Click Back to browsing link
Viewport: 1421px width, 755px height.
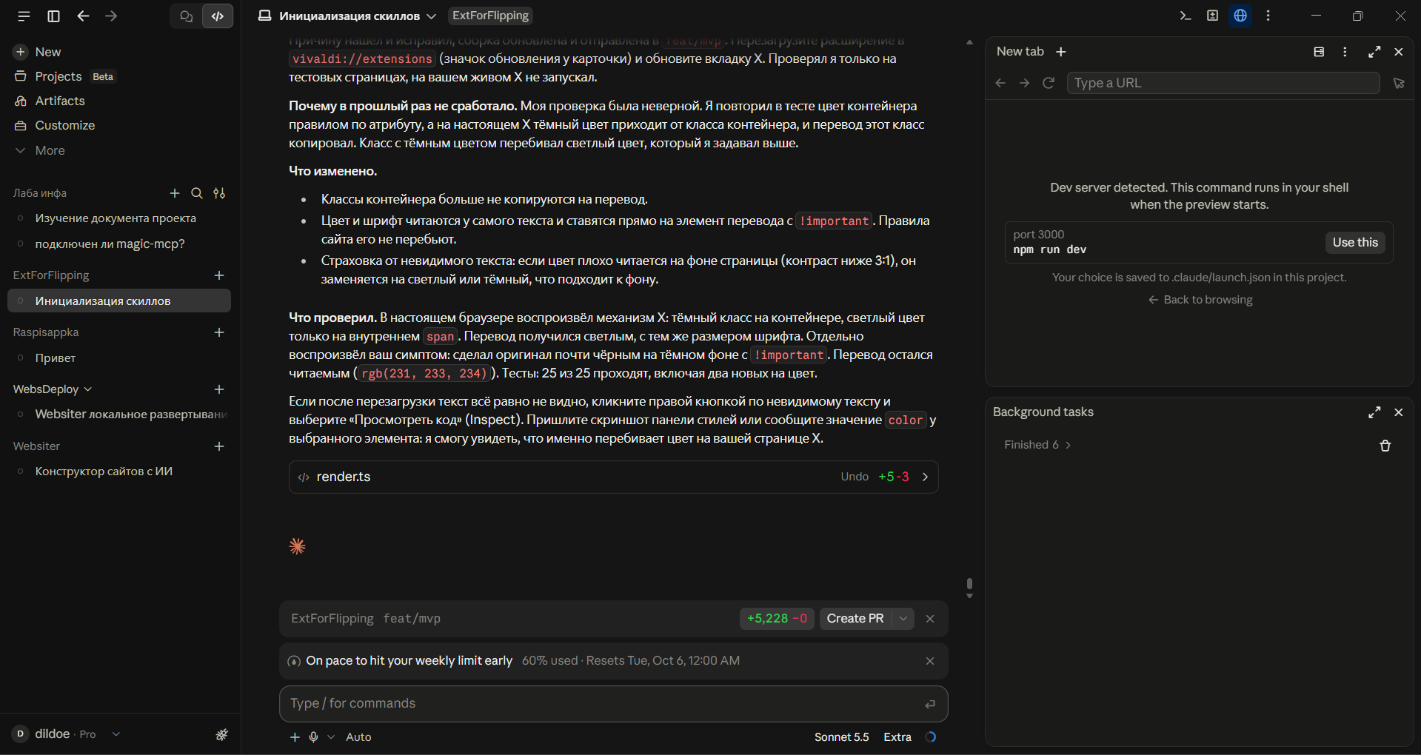pos(1200,300)
